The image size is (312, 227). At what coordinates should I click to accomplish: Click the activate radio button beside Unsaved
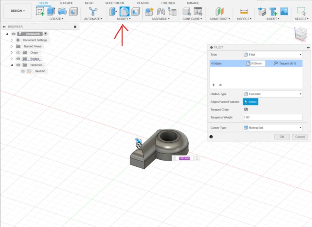[x=46, y=34]
